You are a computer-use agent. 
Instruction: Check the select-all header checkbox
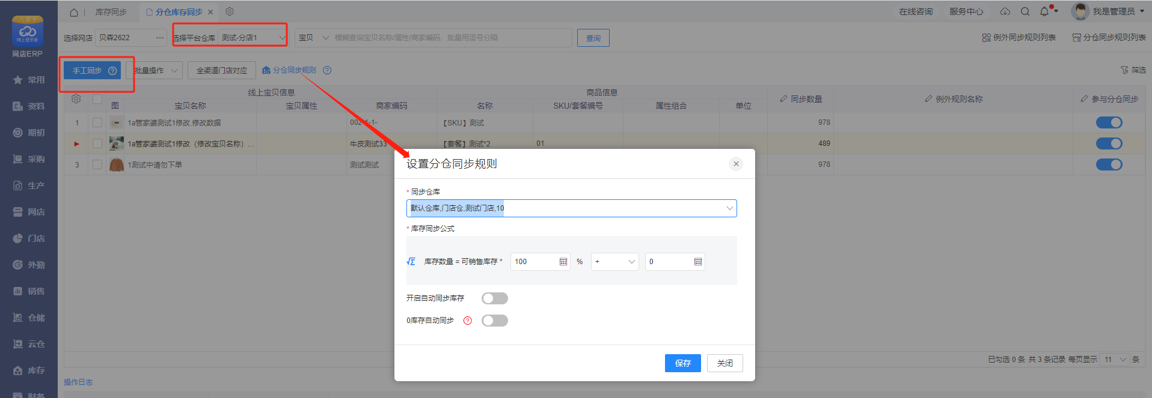[x=97, y=99]
